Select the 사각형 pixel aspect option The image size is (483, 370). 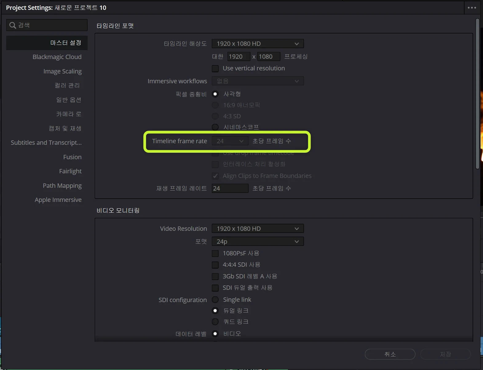(x=215, y=94)
